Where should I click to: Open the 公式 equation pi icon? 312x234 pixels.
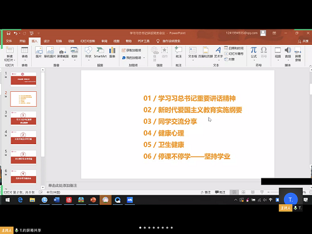[x=253, y=52]
